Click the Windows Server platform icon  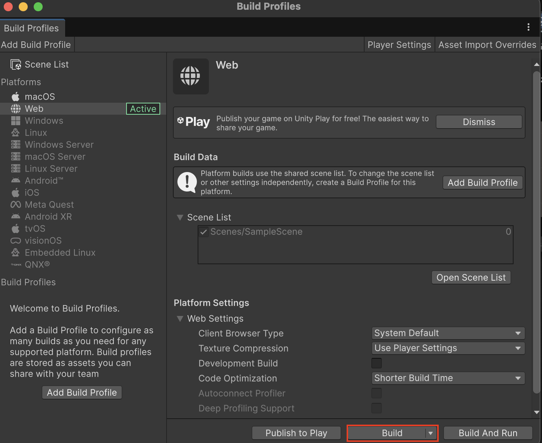[x=15, y=145]
